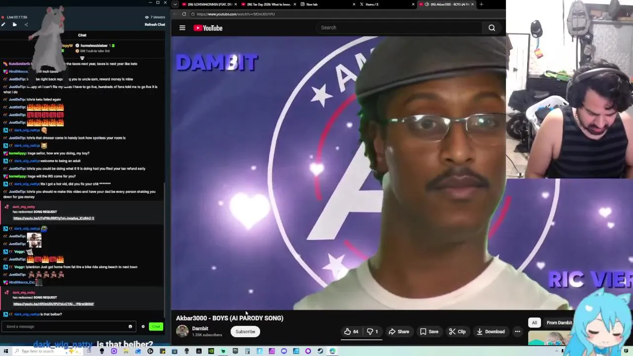Click the clapperboard icon next to pencil
Viewport: 633px width, 356px height.
click(x=14, y=24)
